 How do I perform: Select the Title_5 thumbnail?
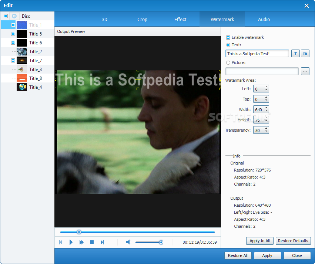click(22, 34)
